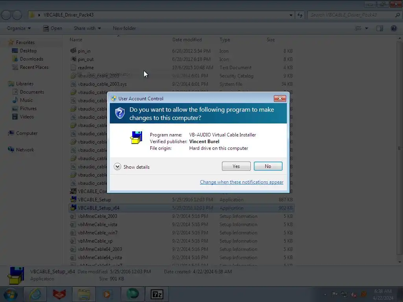Open Pictures library in the navigation pane
403x302 pixels.
coord(24,109)
